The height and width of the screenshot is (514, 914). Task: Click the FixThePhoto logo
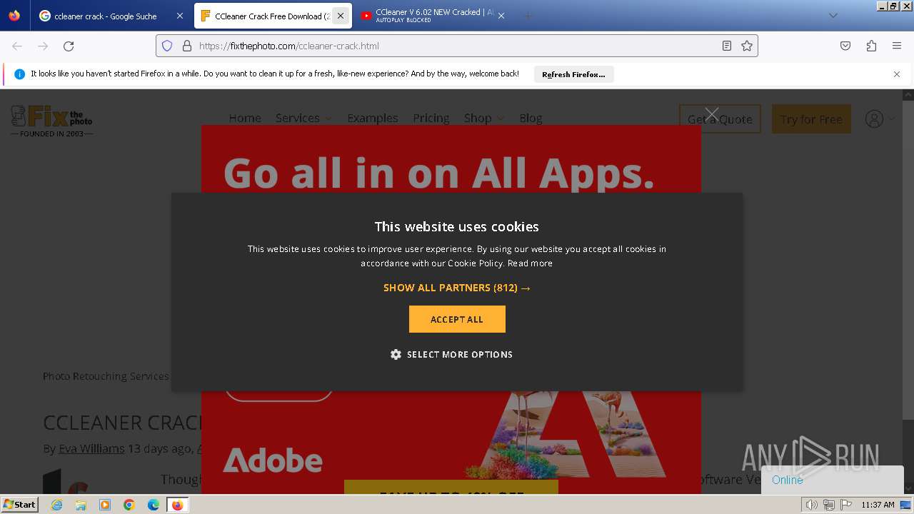coord(51,121)
